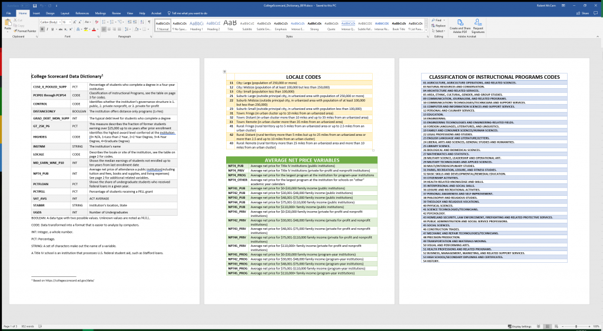Click the Decrease Indent icon

pos(129,22)
